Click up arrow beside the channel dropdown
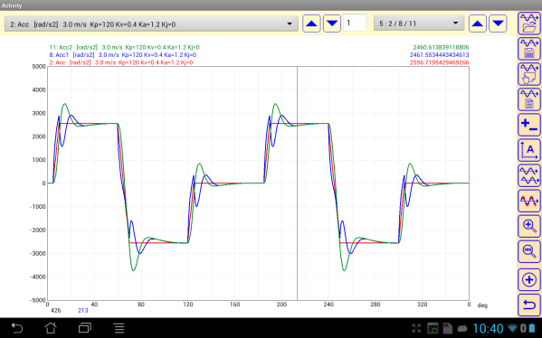 click(x=311, y=23)
